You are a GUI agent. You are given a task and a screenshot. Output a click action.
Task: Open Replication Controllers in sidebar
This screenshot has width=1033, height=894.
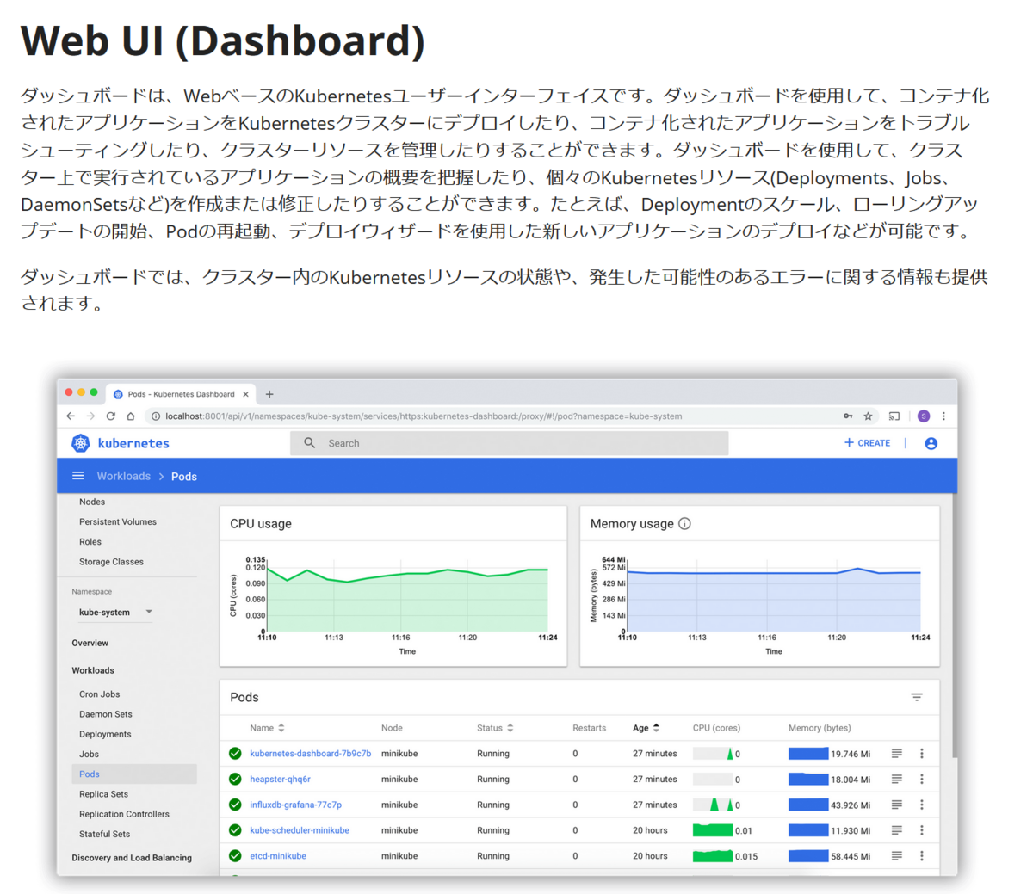tap(124, 814)
